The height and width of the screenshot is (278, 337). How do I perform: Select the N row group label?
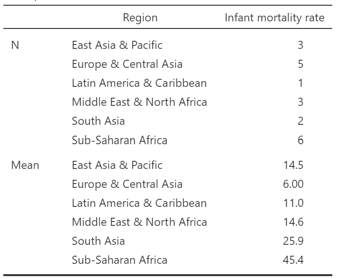click(15, 46)
